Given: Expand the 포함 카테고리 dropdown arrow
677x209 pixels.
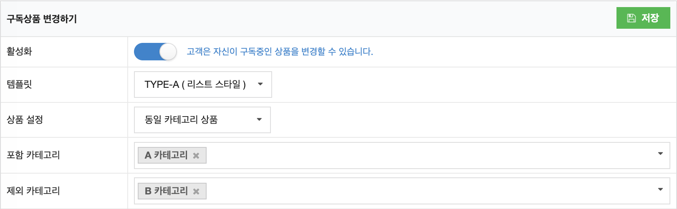Looking at the screenshot, I should 660,154.
